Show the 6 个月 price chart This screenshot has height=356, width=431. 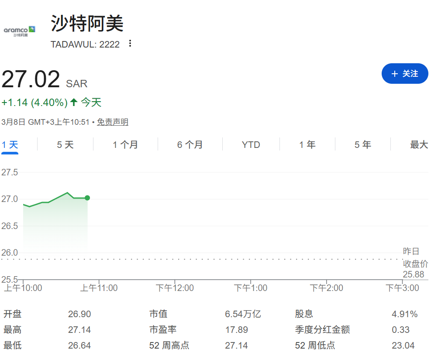click(x=190, y=145)
